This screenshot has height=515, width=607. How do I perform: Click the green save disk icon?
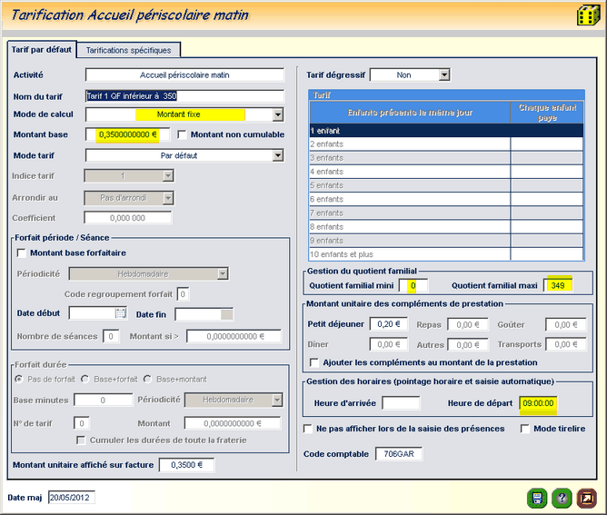pos(537,498)
